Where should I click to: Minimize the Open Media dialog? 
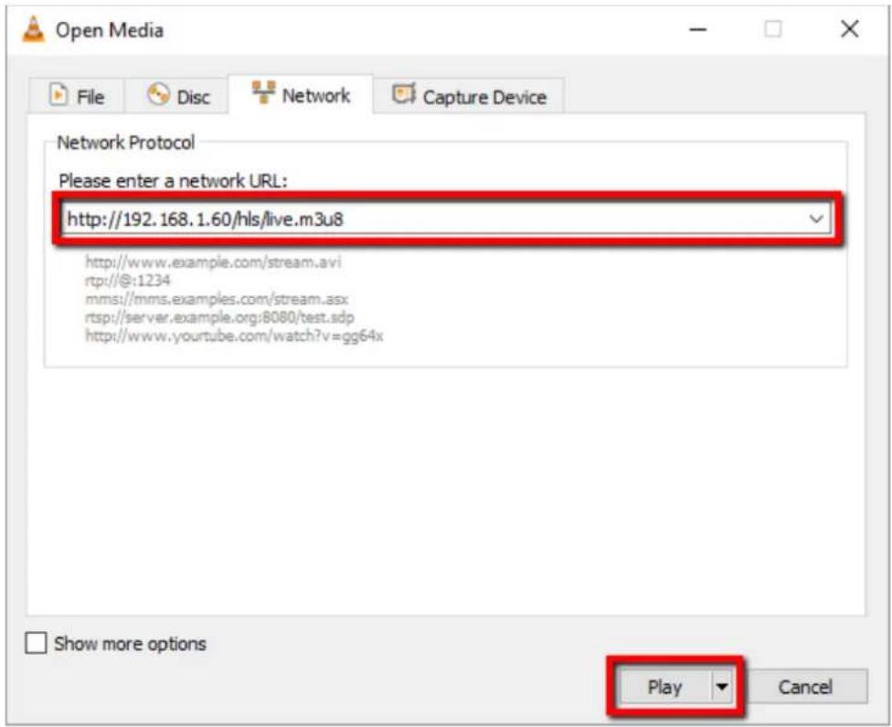(698, 29)
